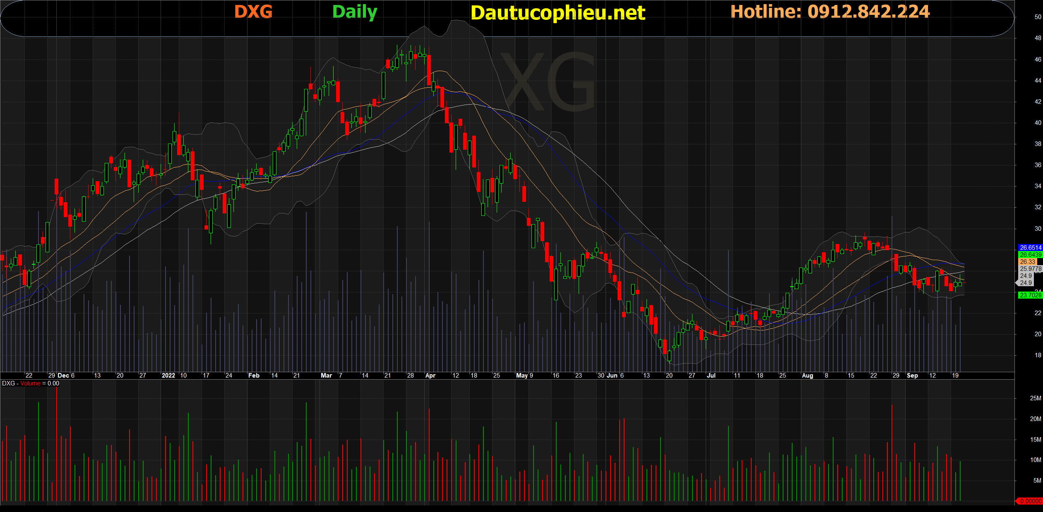1043x512 pixels.
Task: Click the Hotline 0912.842.224 text
Action: 830,12
